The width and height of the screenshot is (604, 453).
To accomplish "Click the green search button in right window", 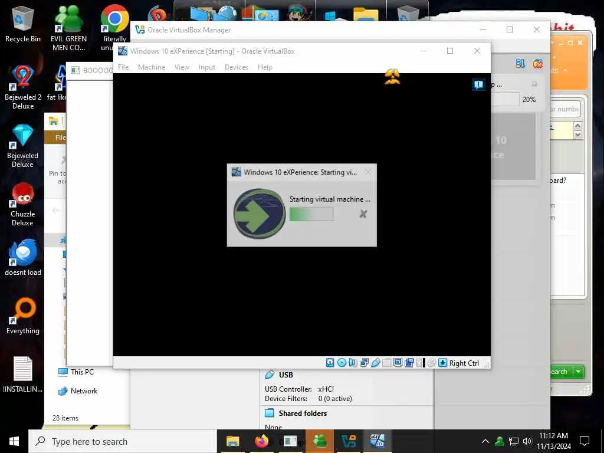I will [562, 372].
